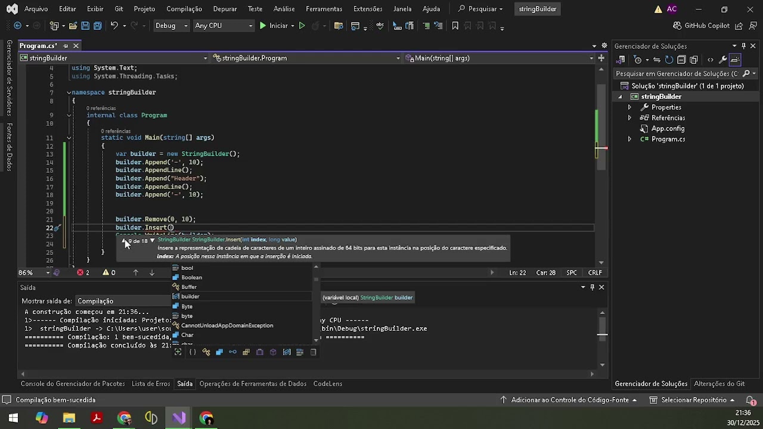Open the Any CPU platform dropdown
Screen dimensions: 763x429
pyautogui.click(x=224, y=26)
